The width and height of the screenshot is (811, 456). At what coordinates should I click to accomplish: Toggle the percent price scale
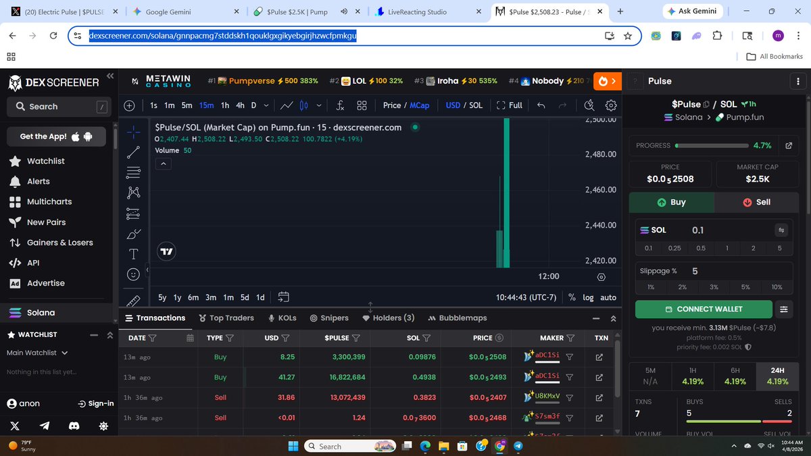click(x=572, y=297)
